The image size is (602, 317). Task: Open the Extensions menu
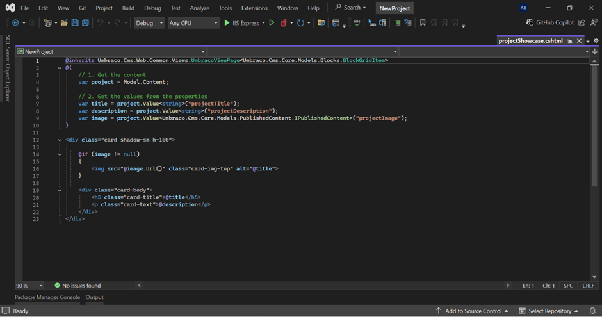point(254,8)
